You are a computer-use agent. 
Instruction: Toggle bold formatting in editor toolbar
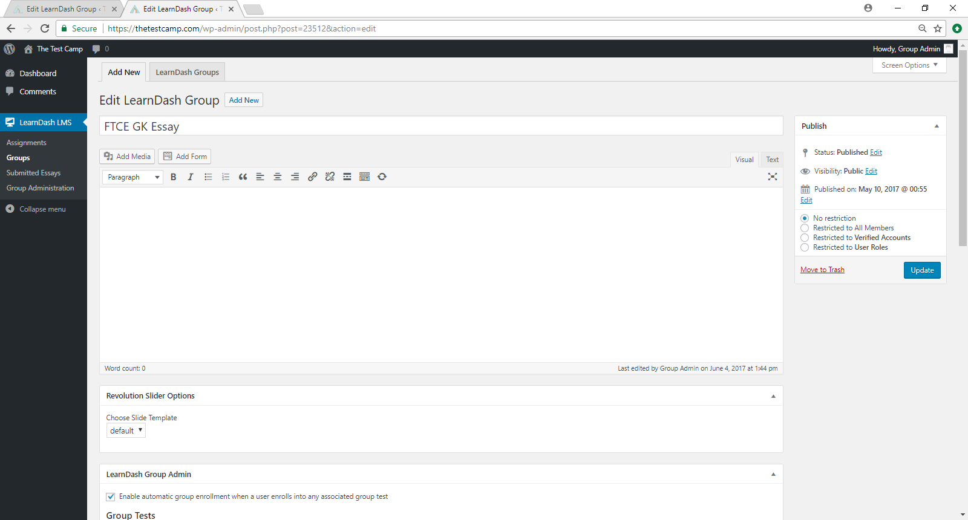(174, 177)
